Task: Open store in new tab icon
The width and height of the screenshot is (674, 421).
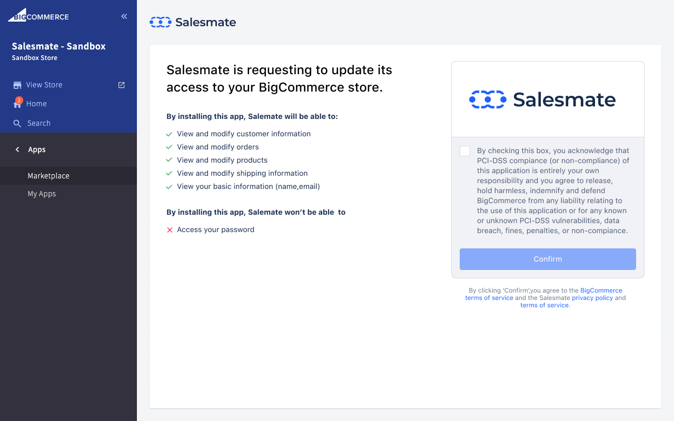Action: point(122,85)
